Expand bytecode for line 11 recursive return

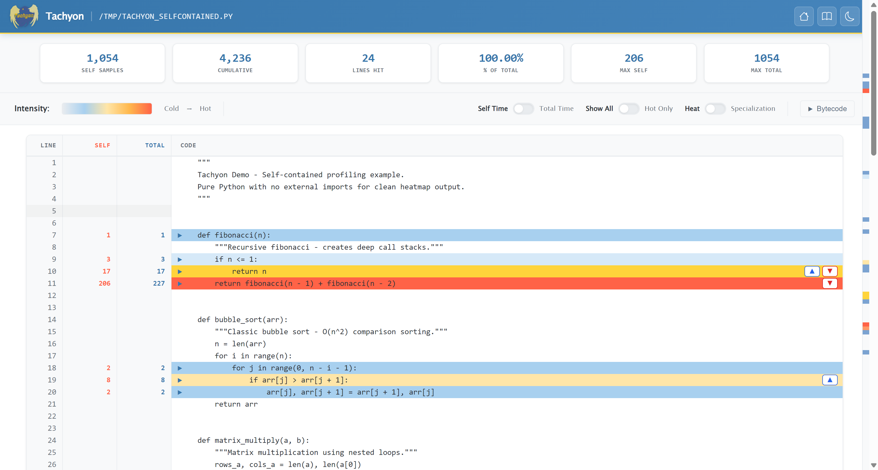[180, 284]
